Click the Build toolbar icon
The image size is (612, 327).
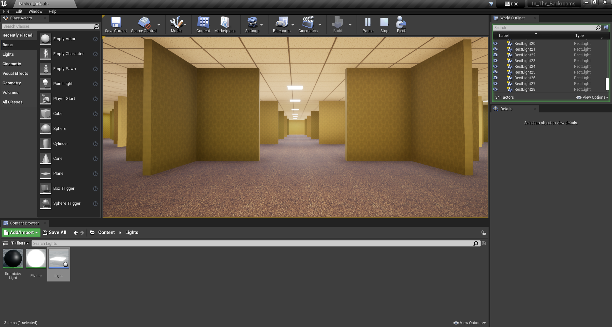(x=337, y=25)
